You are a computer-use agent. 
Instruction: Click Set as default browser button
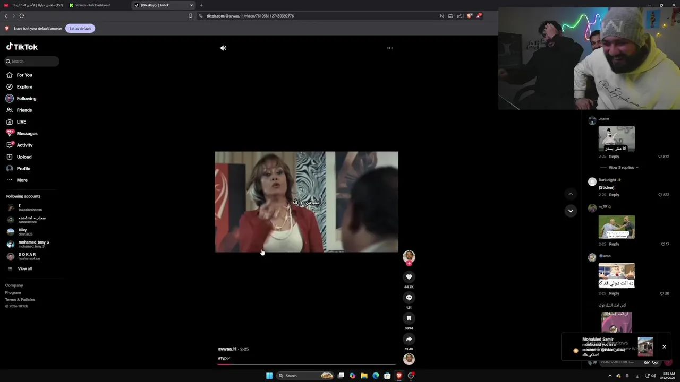80,28
